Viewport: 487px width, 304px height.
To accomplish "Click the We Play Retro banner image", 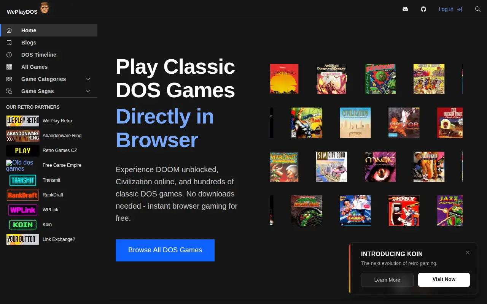I will pyautogui.click(x=23, y=121).
